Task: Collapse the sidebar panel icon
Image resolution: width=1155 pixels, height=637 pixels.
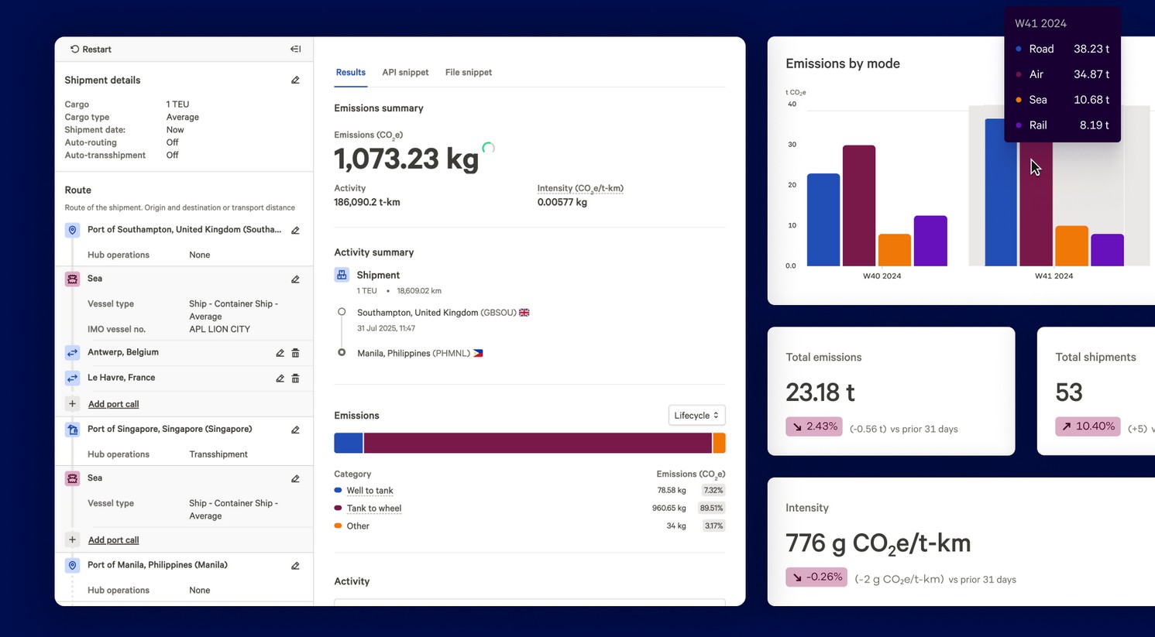Action: (x=295, y=50)
